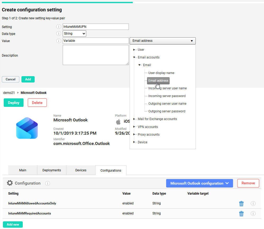Select Incoming server password variable
264x229 pixels.
pyautogui.click(x=167, y=96)
